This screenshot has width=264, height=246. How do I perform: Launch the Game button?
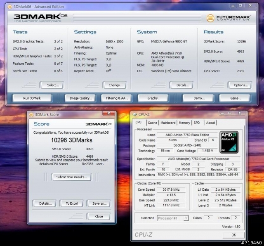(235, 98)
